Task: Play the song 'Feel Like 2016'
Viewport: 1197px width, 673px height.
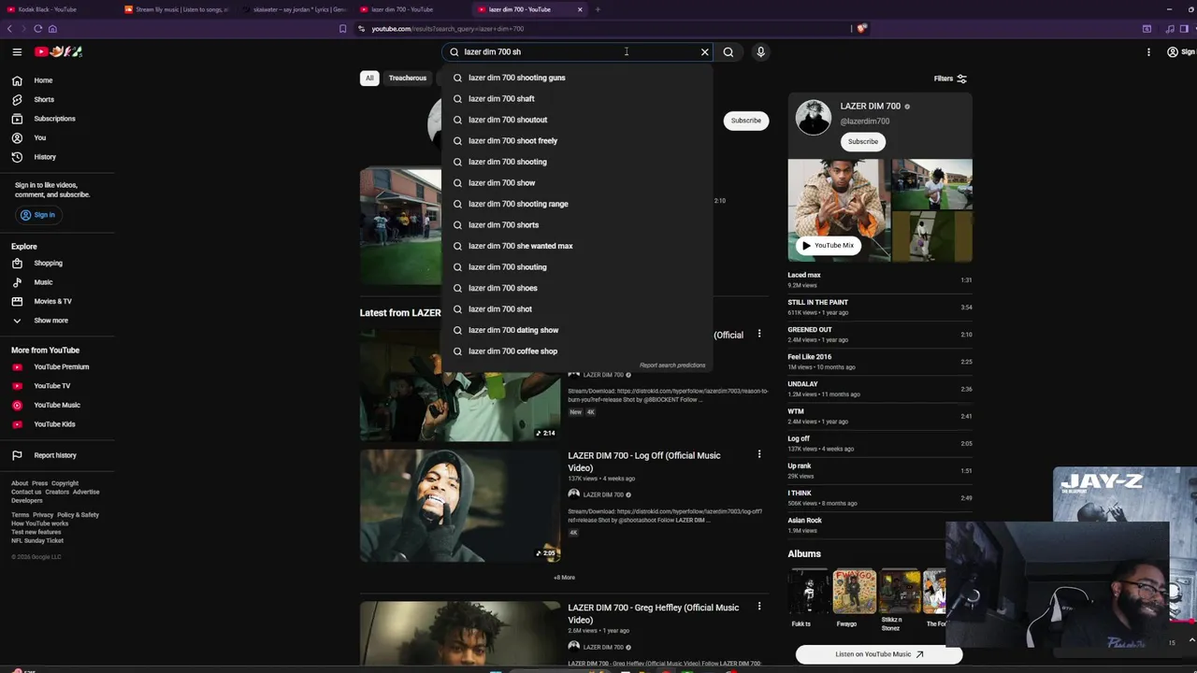Action: pos(879,361)
